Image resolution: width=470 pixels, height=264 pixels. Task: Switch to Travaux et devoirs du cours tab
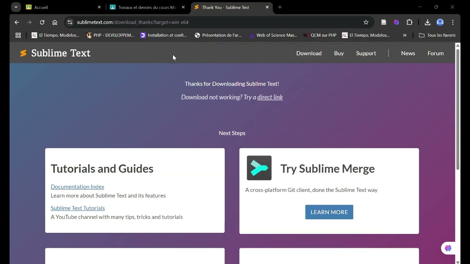point(147,7)
